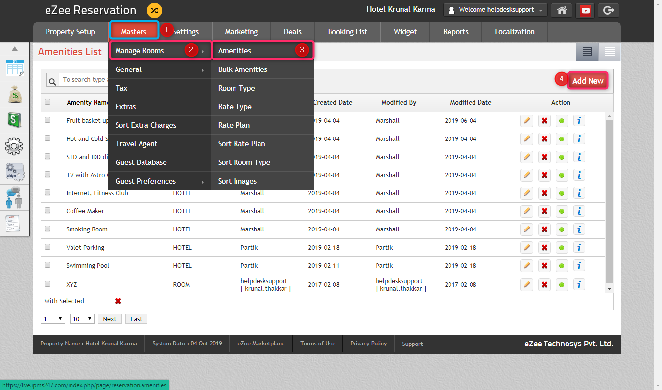
Task: Expand the General submenu
Action: click(x=160, y=69)
